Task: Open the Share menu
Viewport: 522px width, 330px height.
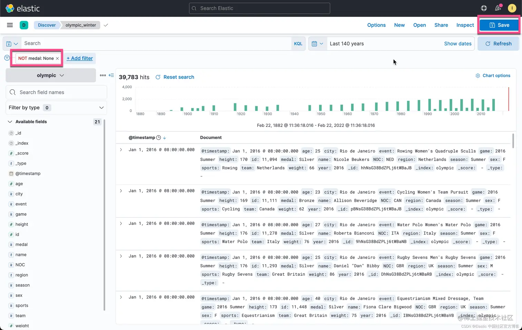Action: pyautogui.click(x=441, y=25)
